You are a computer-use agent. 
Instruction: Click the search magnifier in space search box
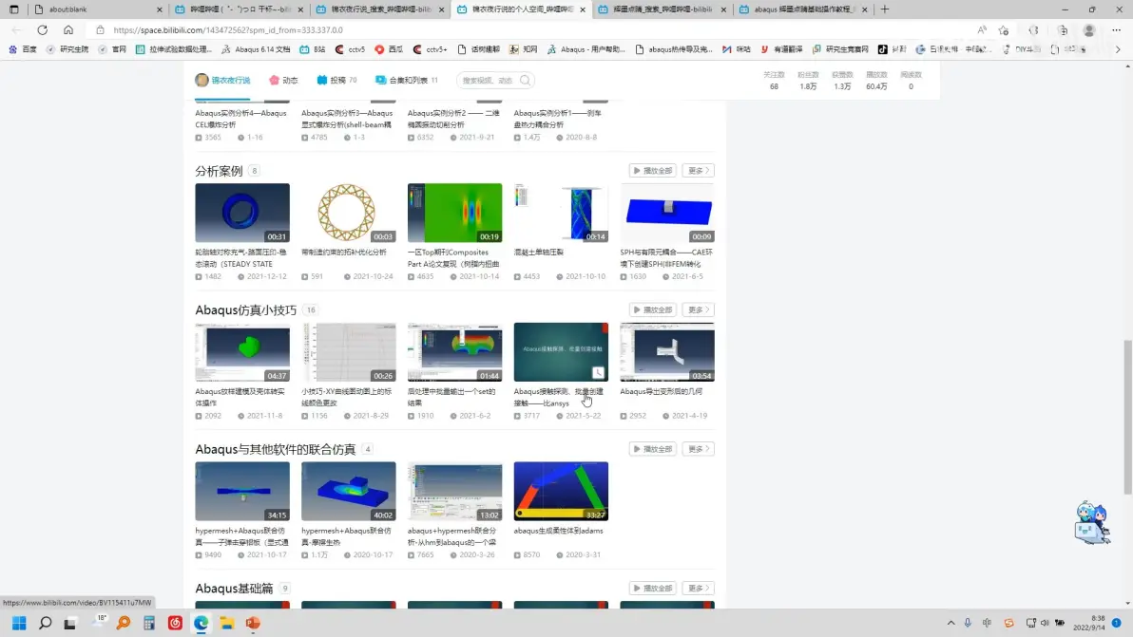(x=526, y=80)
